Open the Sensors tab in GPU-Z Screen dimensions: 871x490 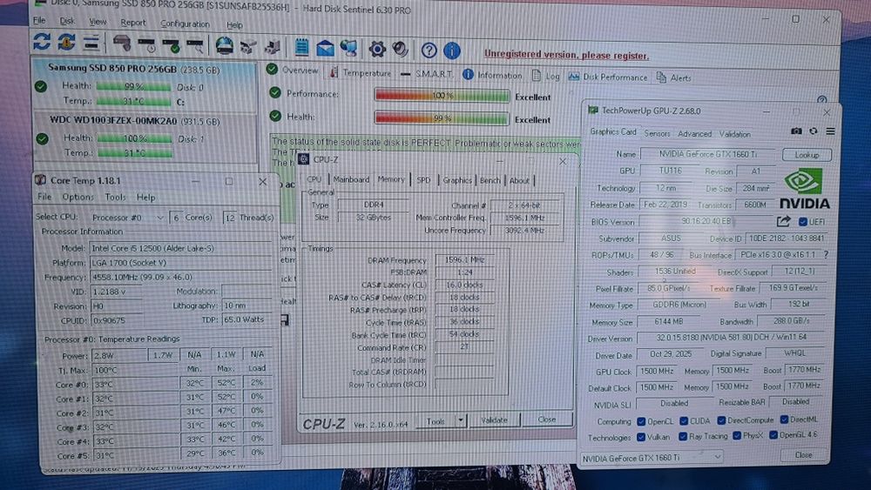tap(657, 133)
